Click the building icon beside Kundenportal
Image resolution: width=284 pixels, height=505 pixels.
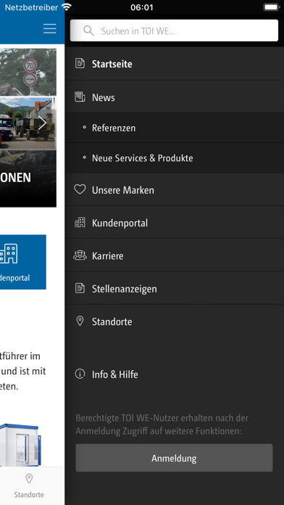coord(80,222)
